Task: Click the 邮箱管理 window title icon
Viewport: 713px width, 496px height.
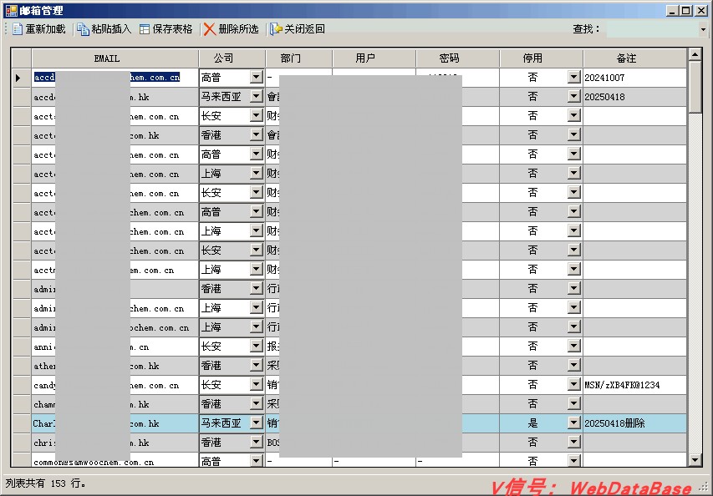Action: pyautogui.click(x=11, y=10)
